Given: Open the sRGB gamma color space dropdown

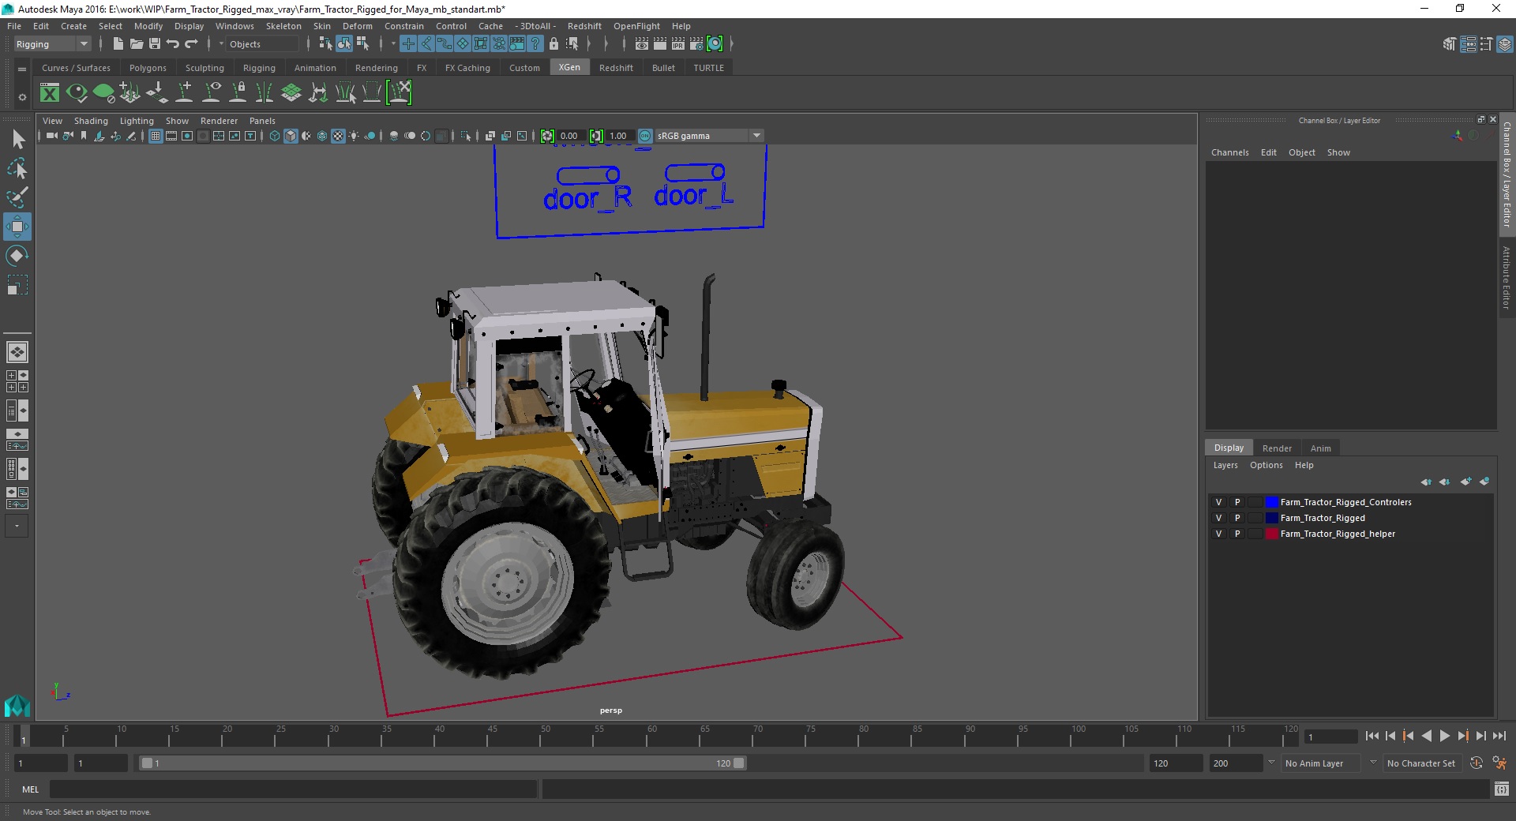Looking at the screenshot, I should pyautogui.click(x=709, y=136).
